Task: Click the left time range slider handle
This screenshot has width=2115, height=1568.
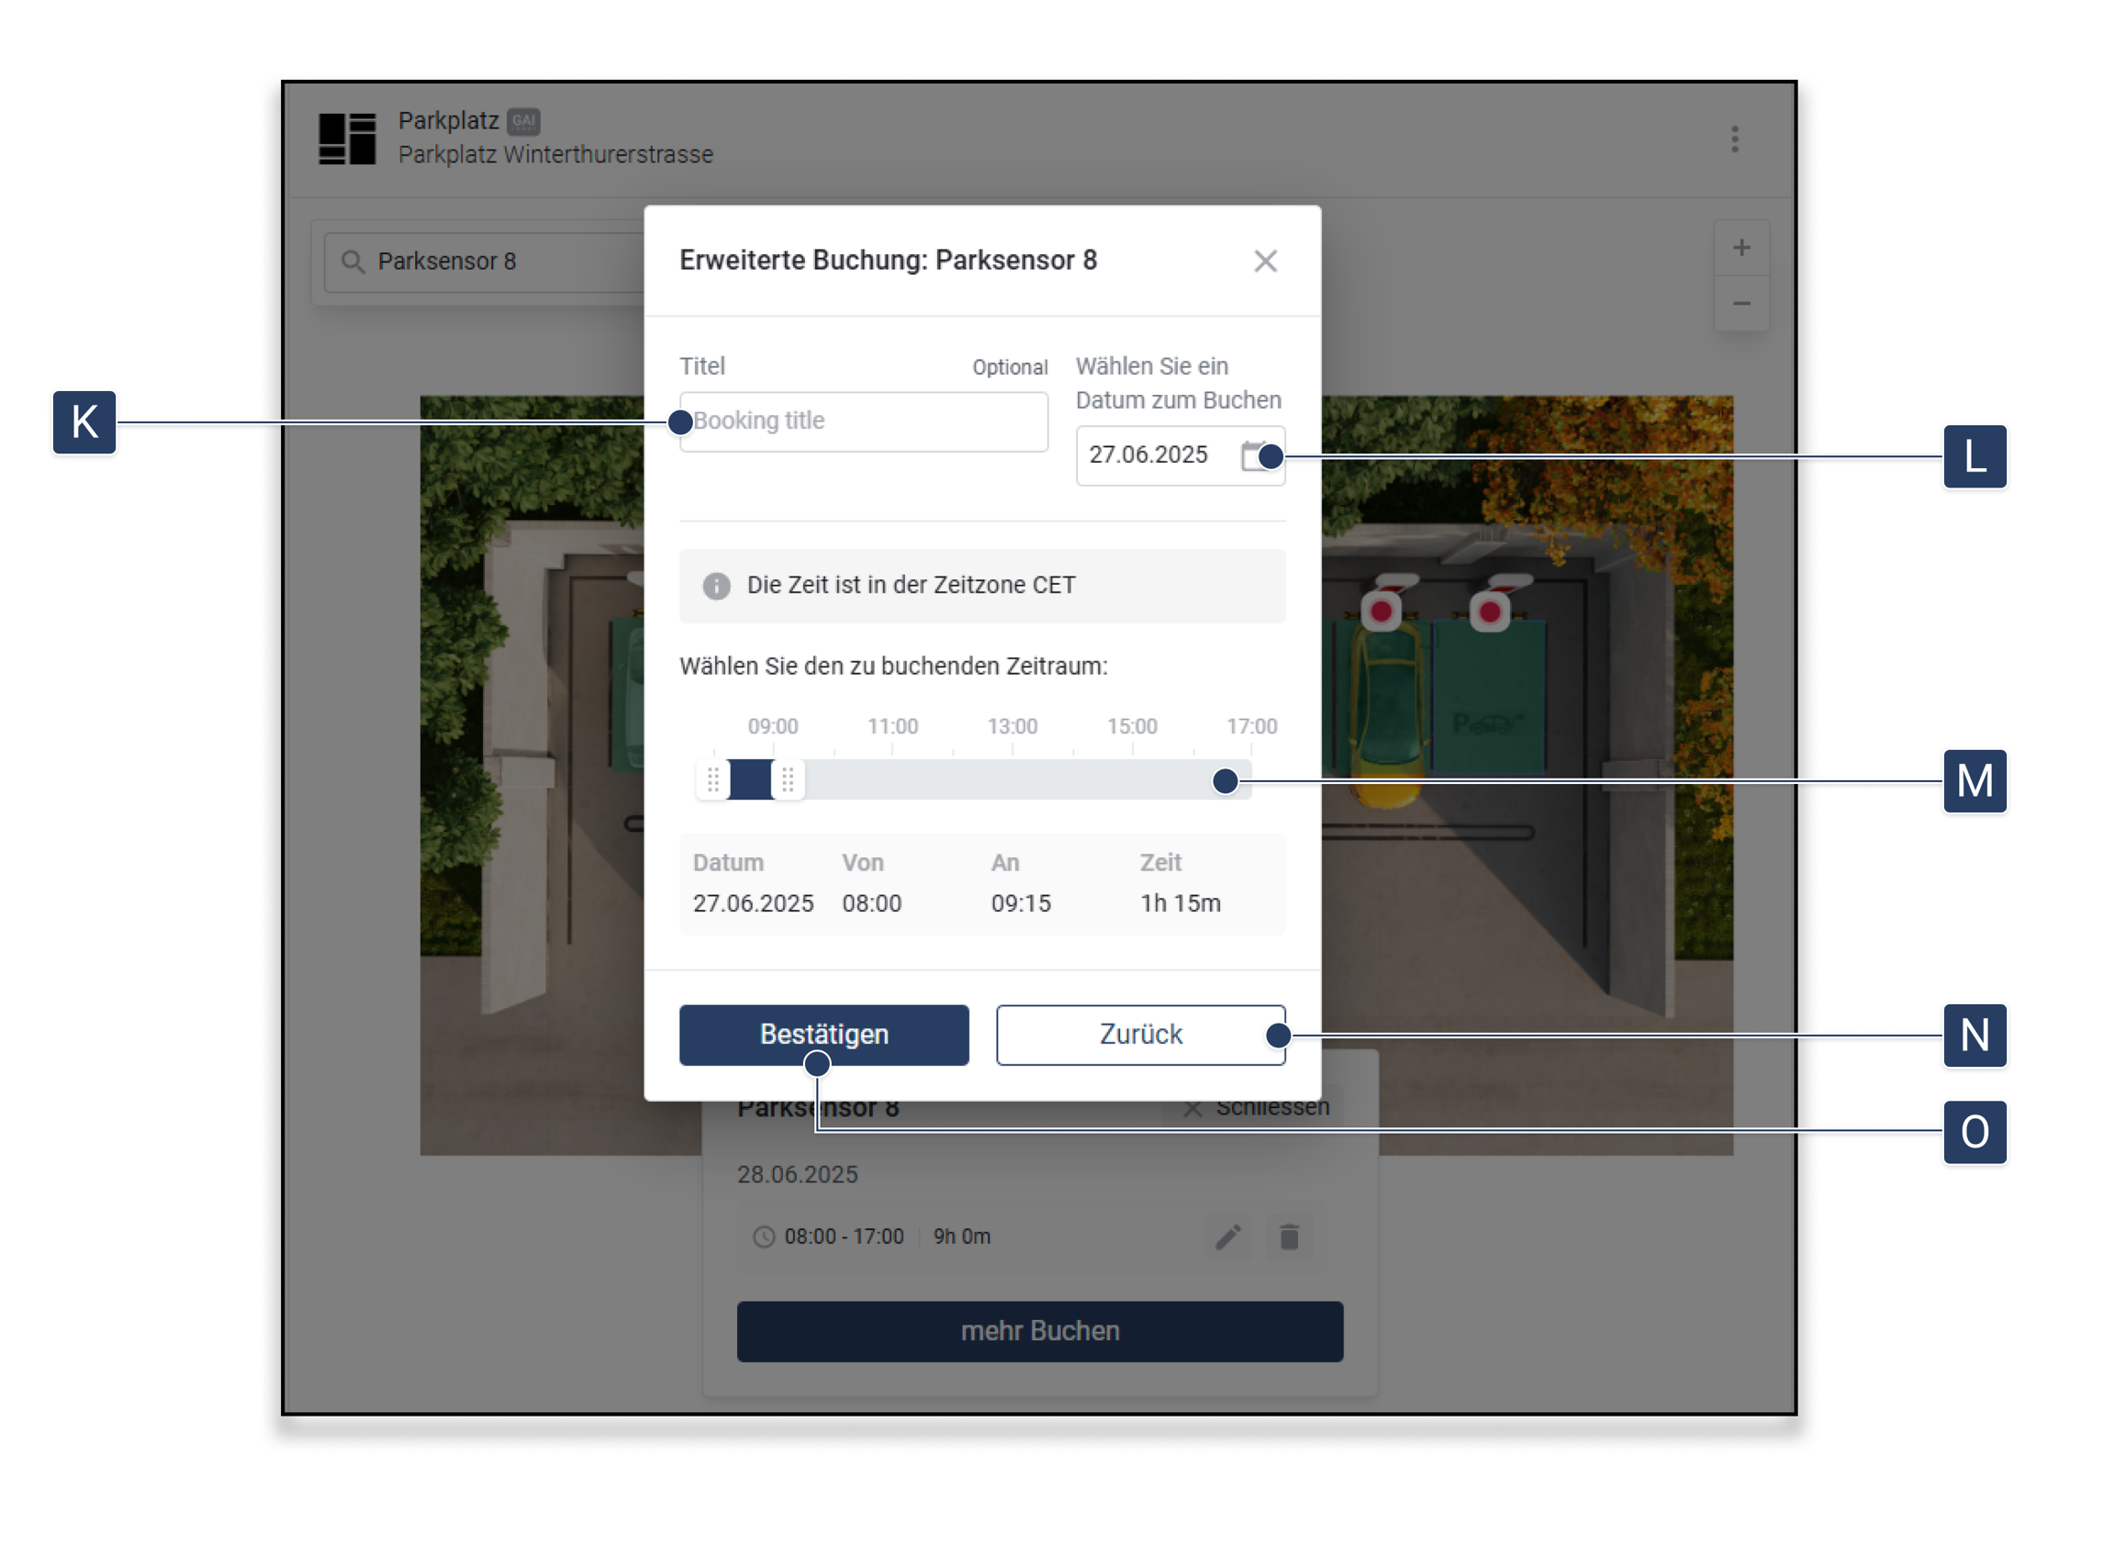Action: [x=712, y=780]
